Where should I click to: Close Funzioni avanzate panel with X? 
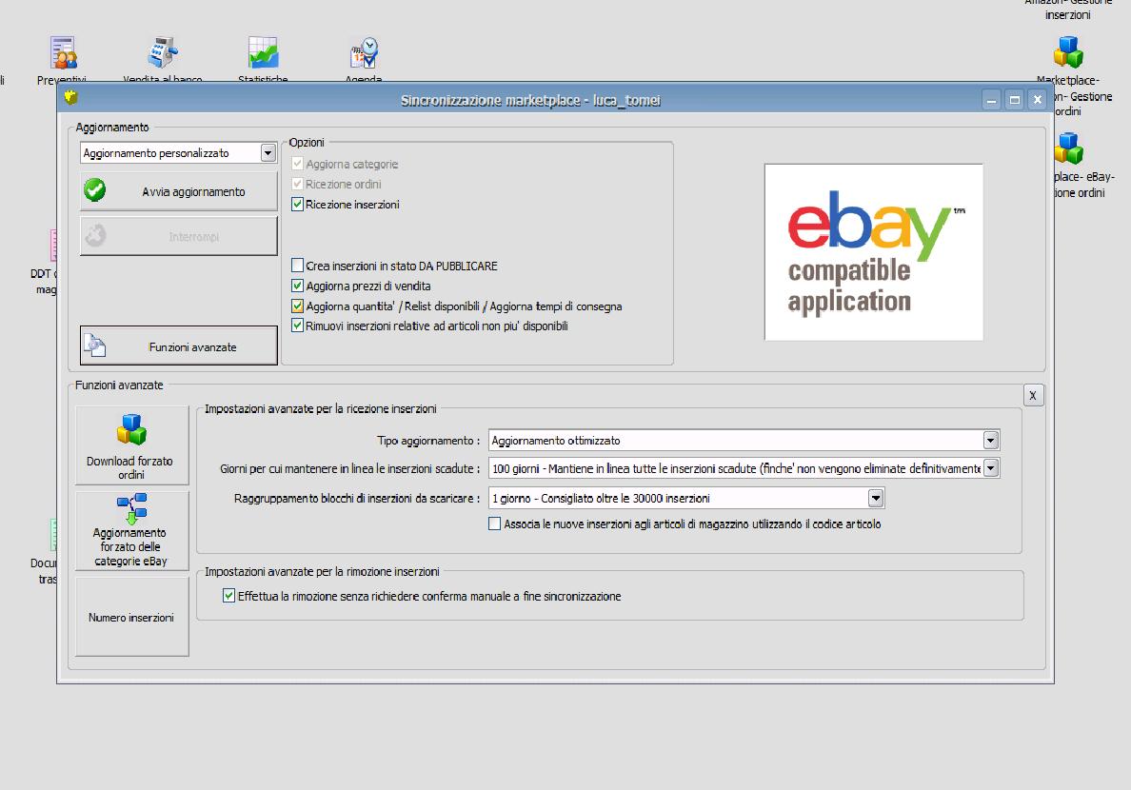coord(1033,395)
